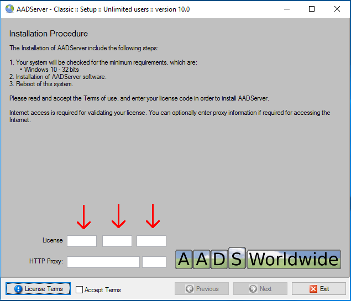This screenshot has height=301, width=351.
Task: Close the AADServer setup window
Action: pyautogui.click(x=337, y=9)
